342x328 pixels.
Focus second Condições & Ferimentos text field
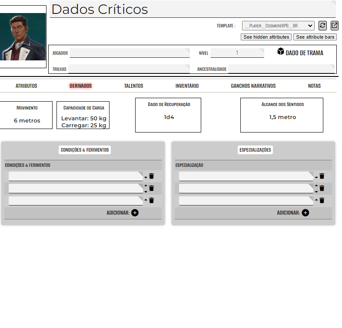76,189
